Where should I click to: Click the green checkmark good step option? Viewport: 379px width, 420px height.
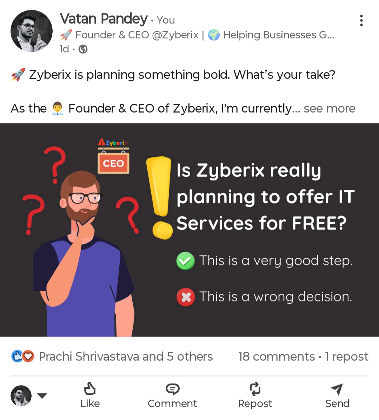(185, 261)
